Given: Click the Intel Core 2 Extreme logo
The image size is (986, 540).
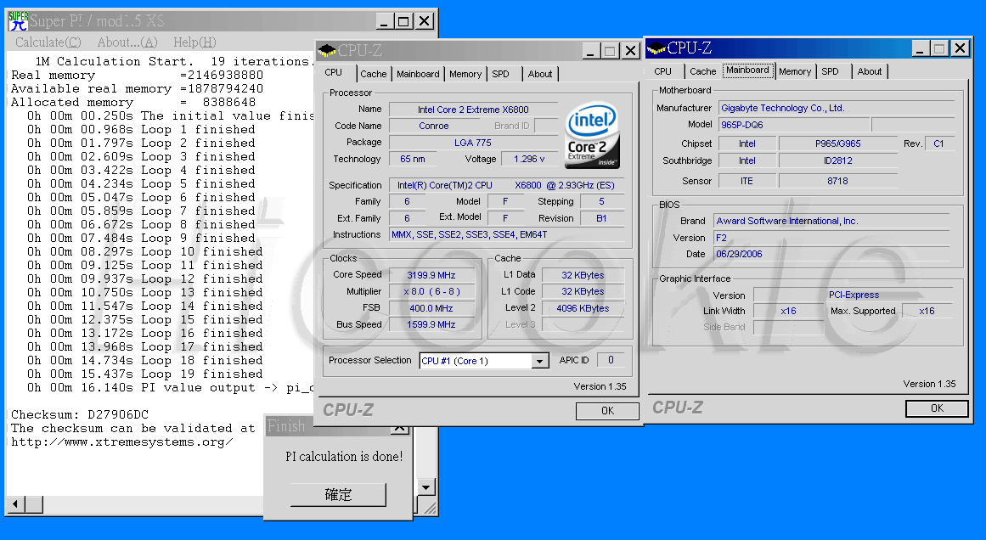Looking at the screenshot, I should point(592,135).
